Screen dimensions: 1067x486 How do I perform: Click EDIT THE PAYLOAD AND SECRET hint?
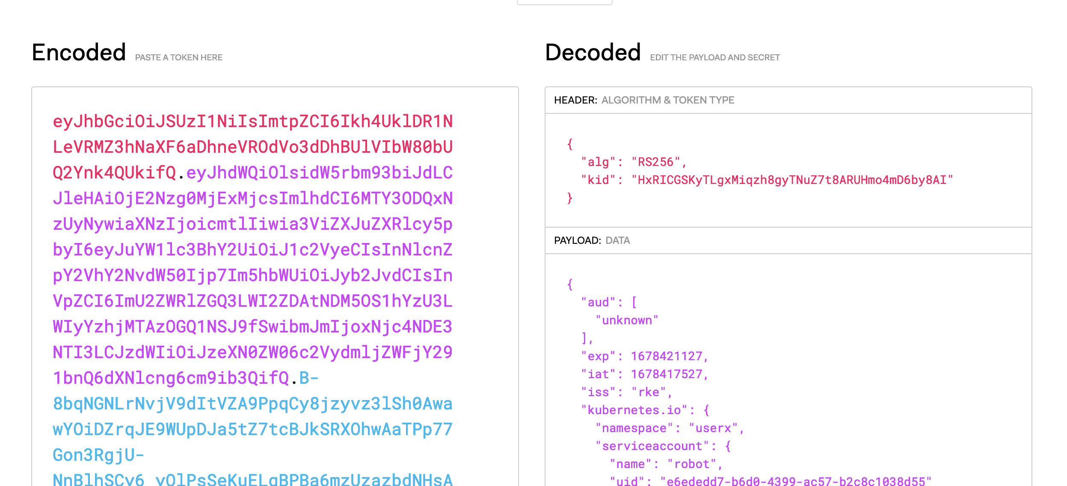(x=715, y=57)
